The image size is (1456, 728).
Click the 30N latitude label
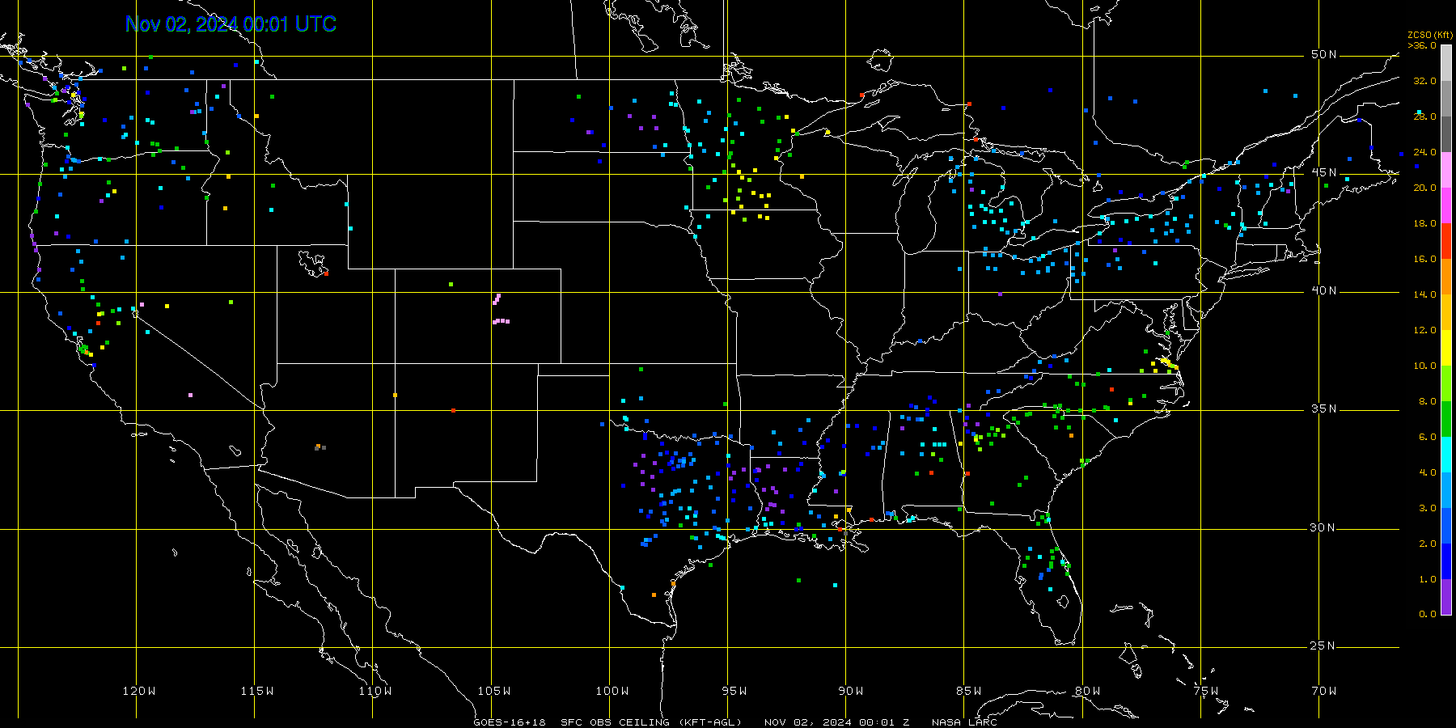[x=1324, y=527]
